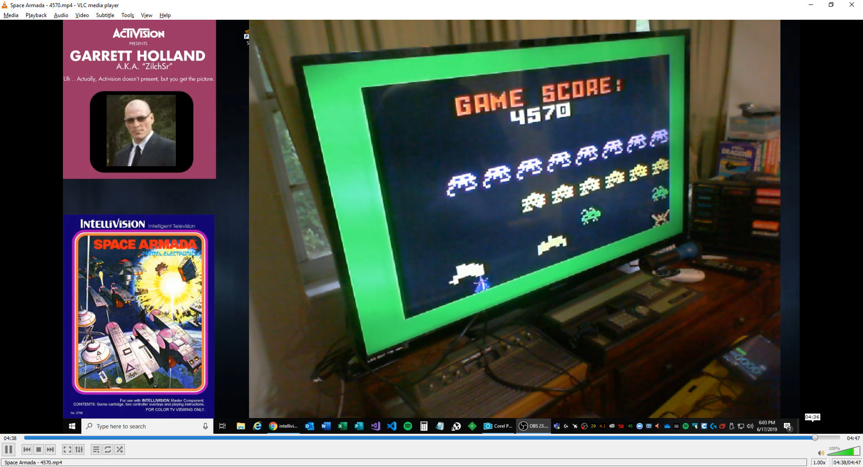Show extended settings (equalizer sliders icon)
Viewport: 863px width, 467px height.
[79, 449]
